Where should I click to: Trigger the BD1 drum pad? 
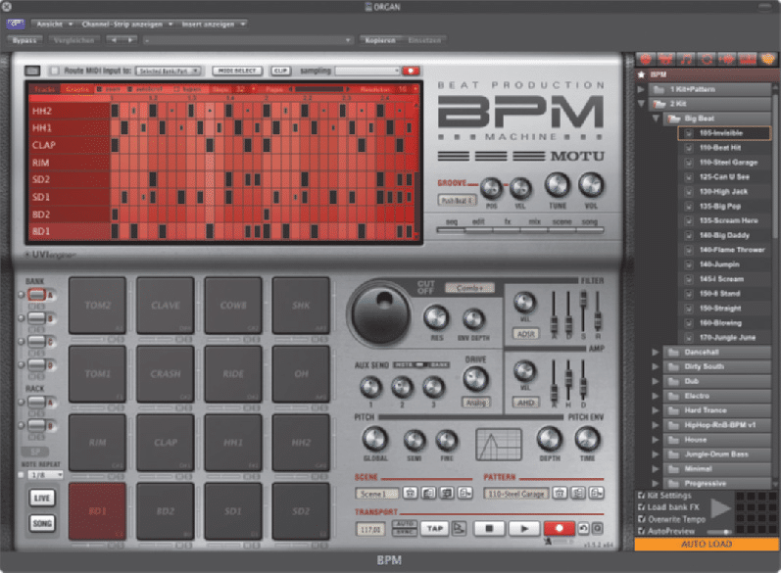[x=97, y=511]
